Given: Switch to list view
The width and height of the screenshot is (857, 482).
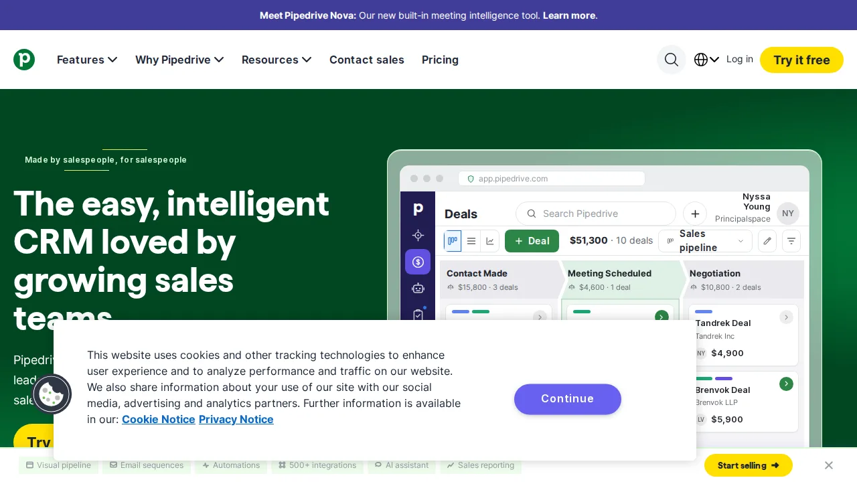Looking at the screenshot, I should pos(471,241).
